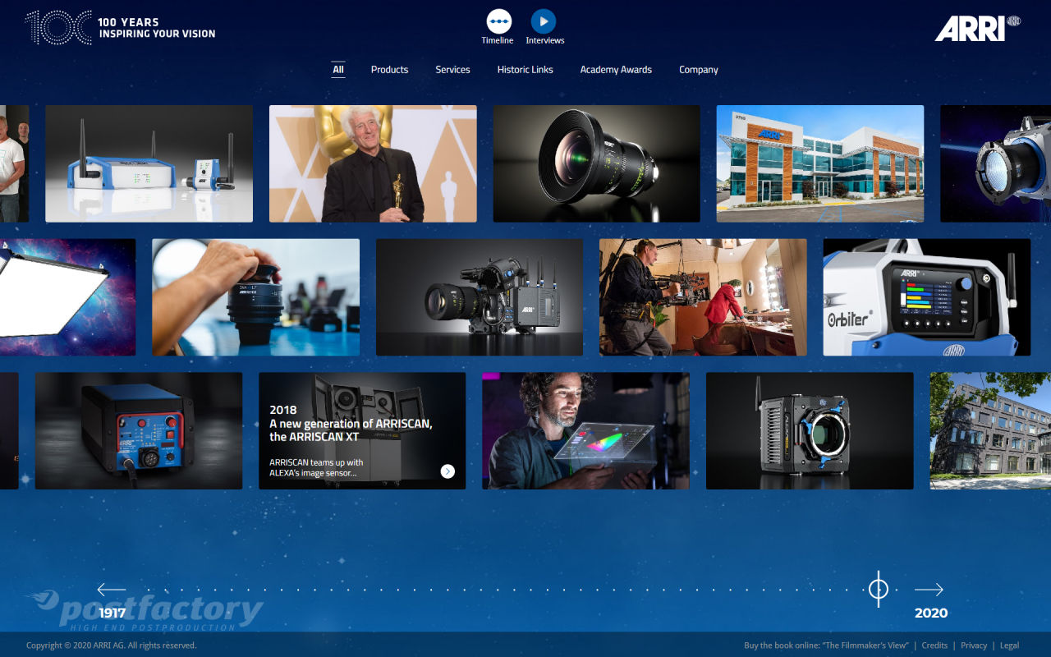1051x657 pixels.
Task: Open the wireless video transmitter thumbnail
Action: click(x=149, y=163)
